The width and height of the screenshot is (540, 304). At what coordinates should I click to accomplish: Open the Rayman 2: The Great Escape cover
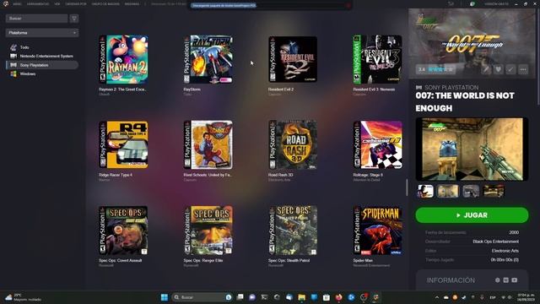[123, 59]
